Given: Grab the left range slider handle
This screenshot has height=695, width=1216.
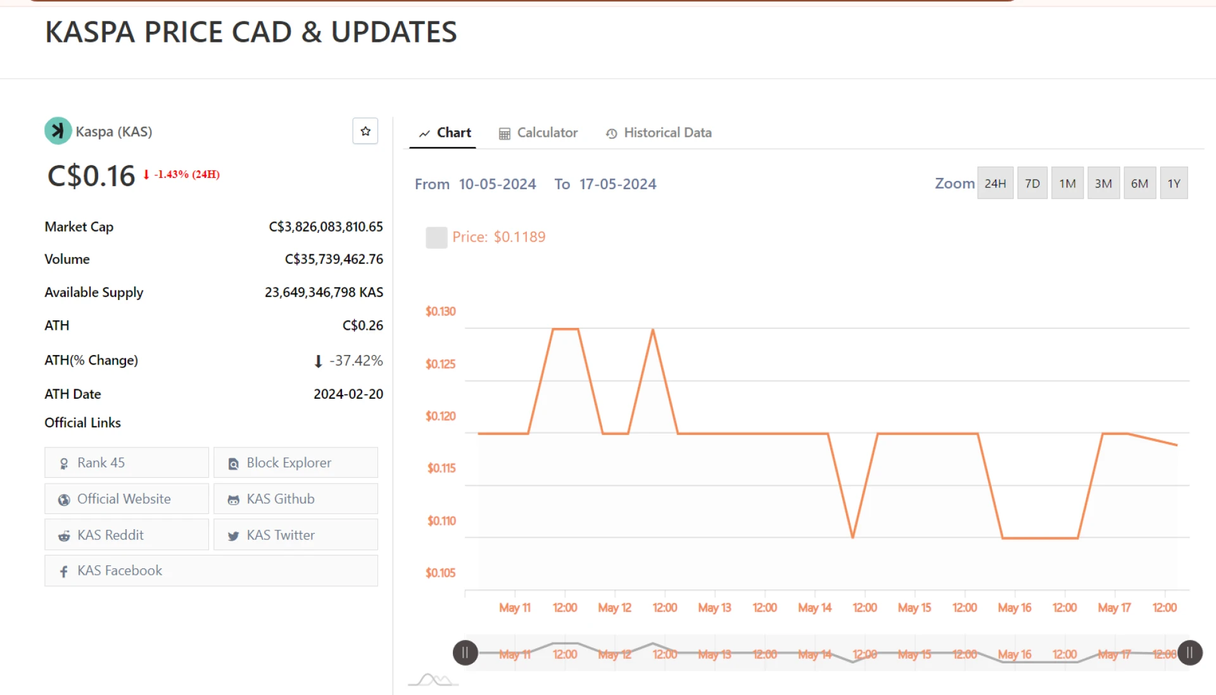Looking at the screenshot, I should pos(465,653).
